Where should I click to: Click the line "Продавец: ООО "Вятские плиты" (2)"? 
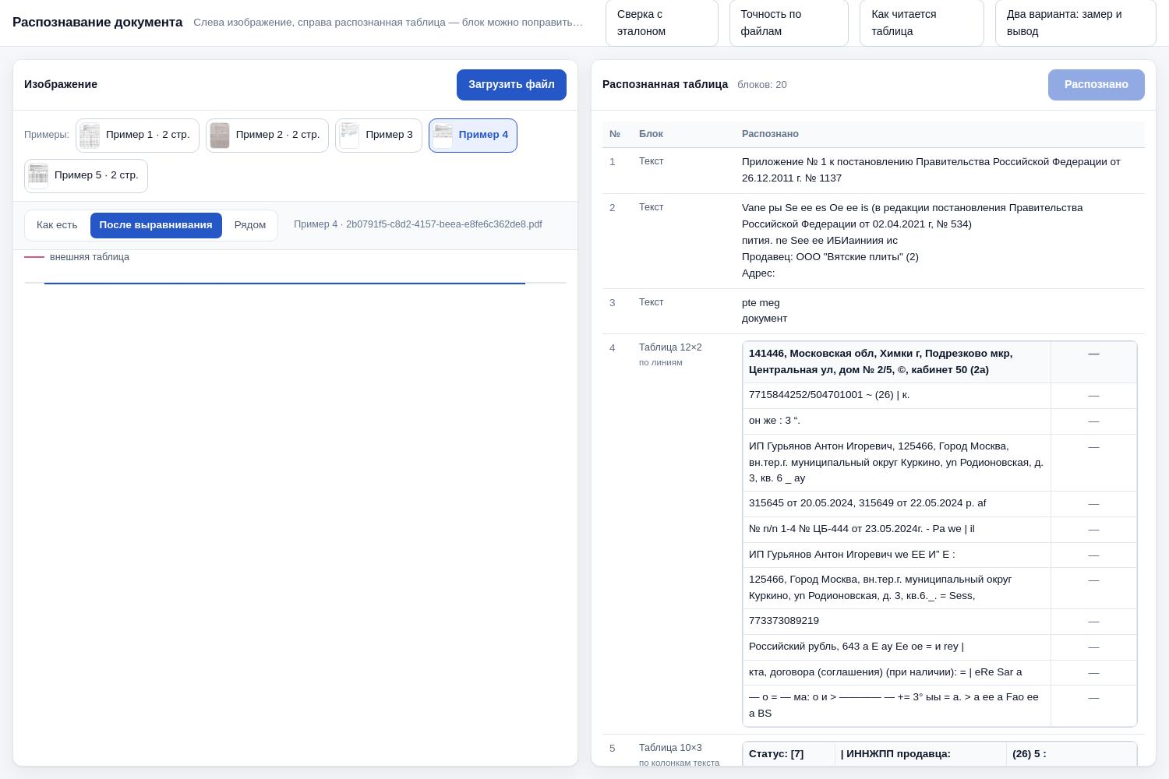[x=830, y=257]
